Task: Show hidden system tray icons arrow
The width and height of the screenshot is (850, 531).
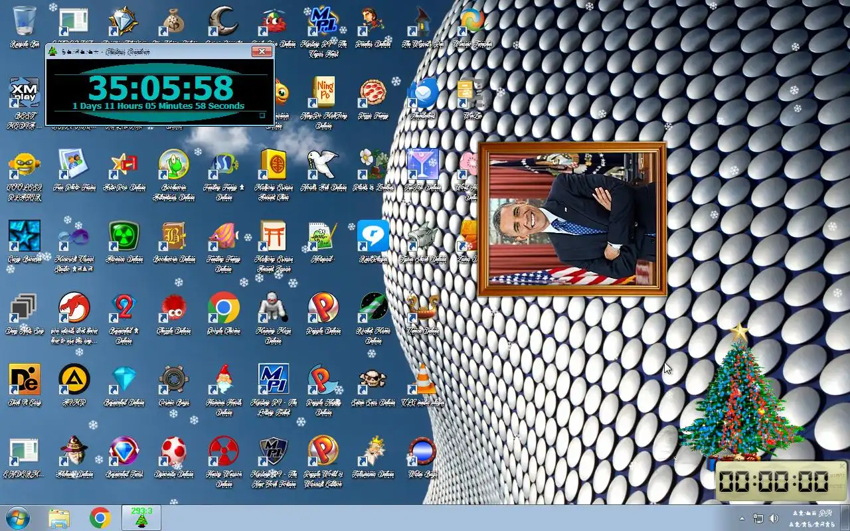Action: pyautogui.click(x=742, y=518)
